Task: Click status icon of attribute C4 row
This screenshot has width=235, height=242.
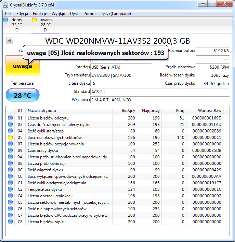Action: (10, 196)
